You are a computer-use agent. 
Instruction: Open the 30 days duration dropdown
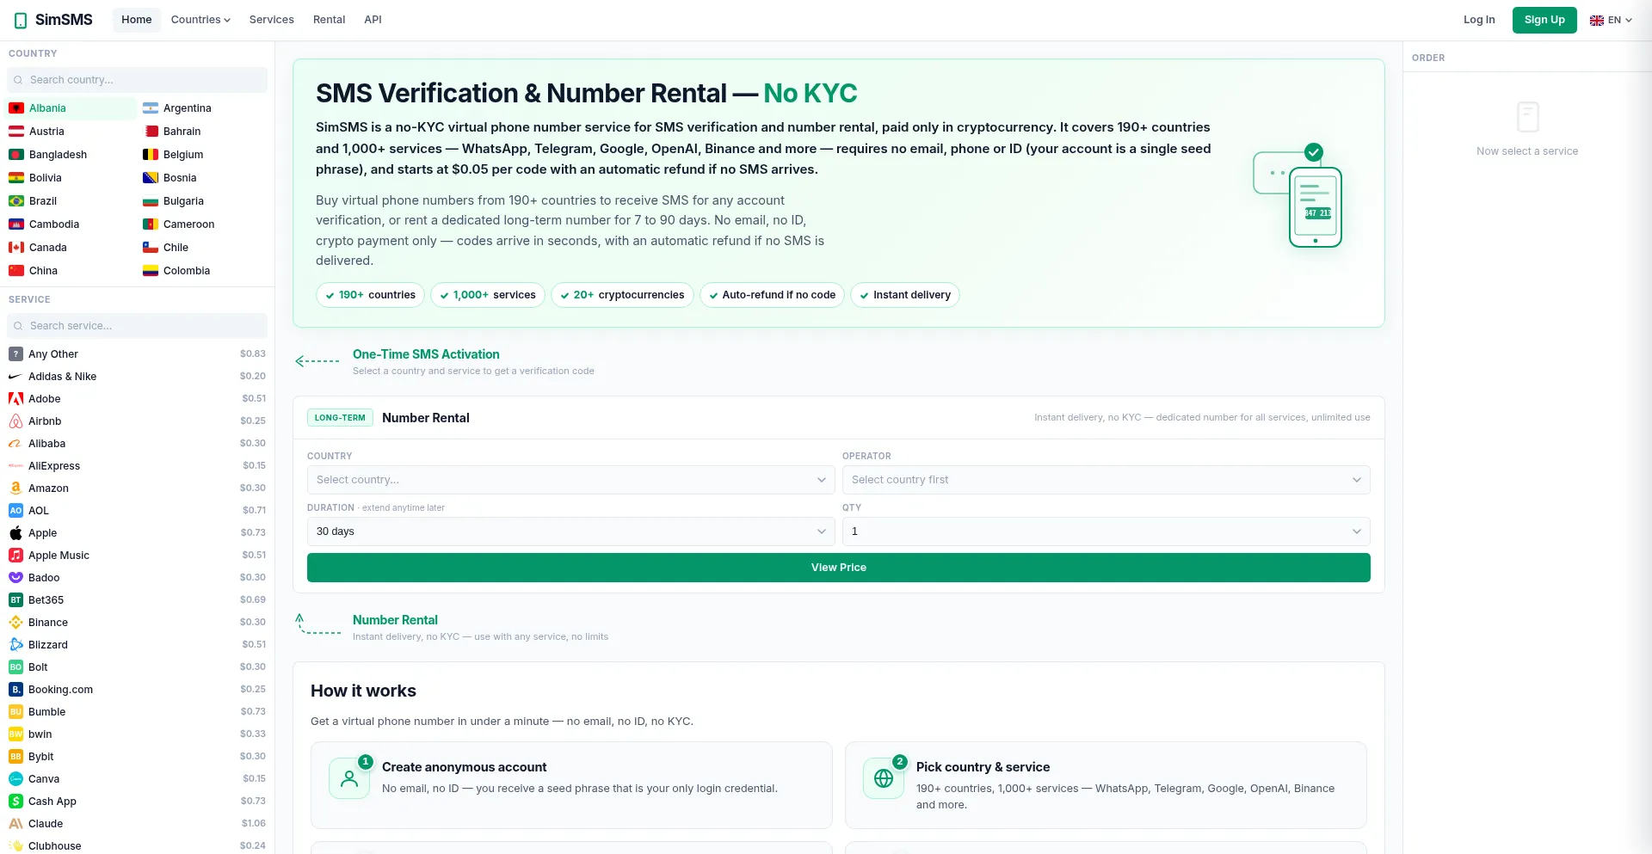point(570,531)
